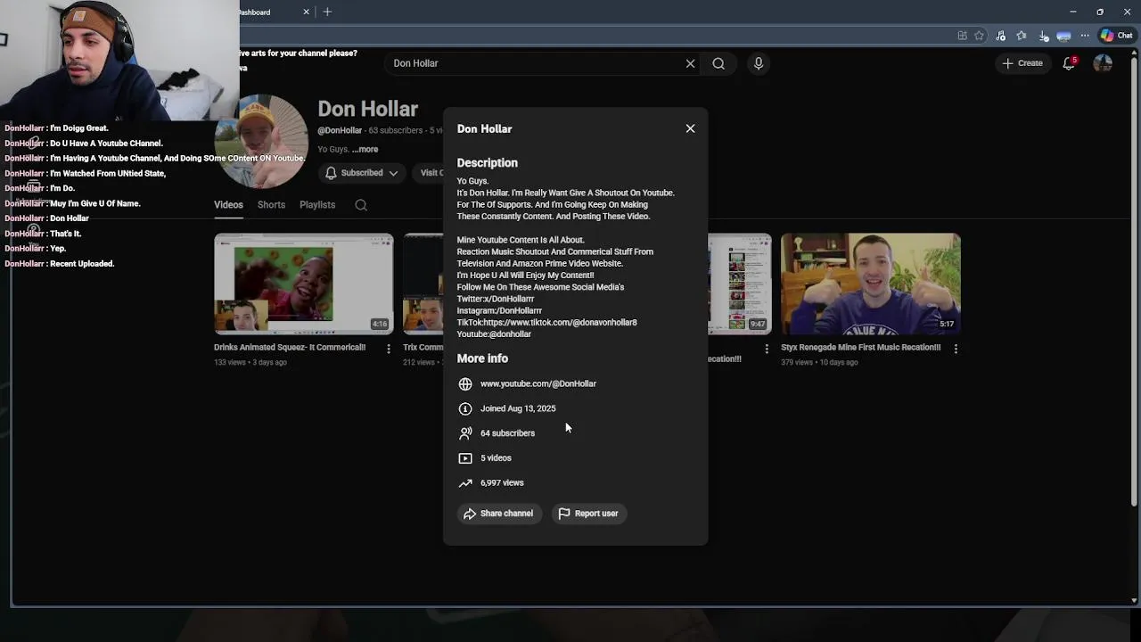
Task: Click the info icon next to Joined date
Action: 465,408
